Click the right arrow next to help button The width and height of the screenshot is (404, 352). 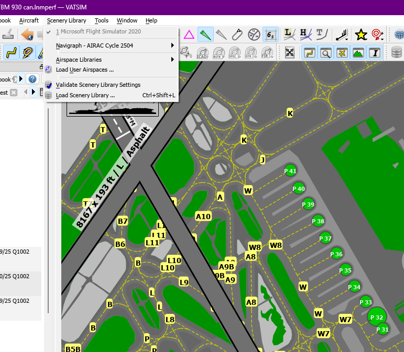pyautogui.click(x=21, y=79)
